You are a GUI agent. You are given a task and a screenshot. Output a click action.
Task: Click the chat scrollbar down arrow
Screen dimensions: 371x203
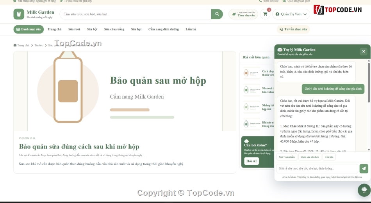point(369,150)
